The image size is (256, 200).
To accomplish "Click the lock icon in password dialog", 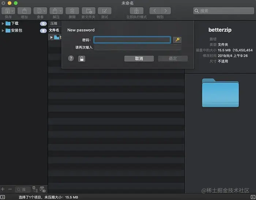I will [x=82, y=59].
